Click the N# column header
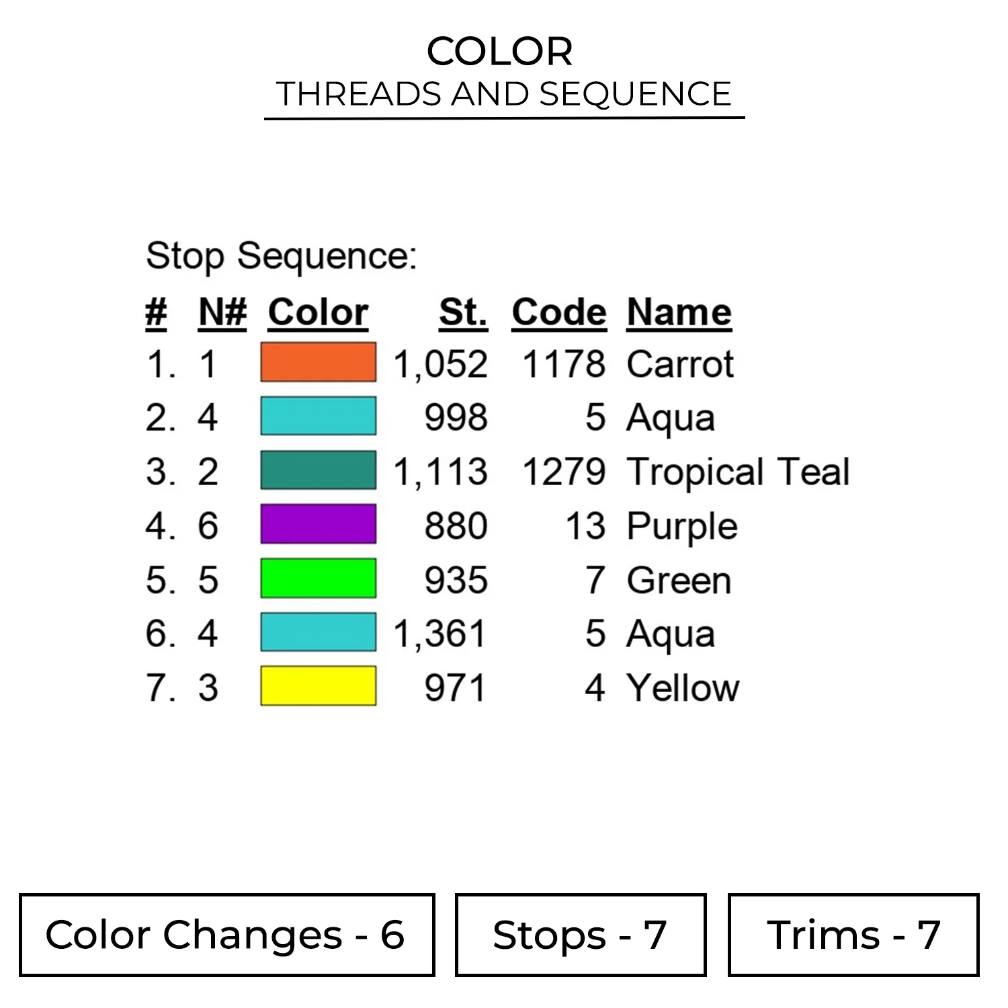Image resolution: width=1008 pixels, height=1008 pixels. pos(222,312)
